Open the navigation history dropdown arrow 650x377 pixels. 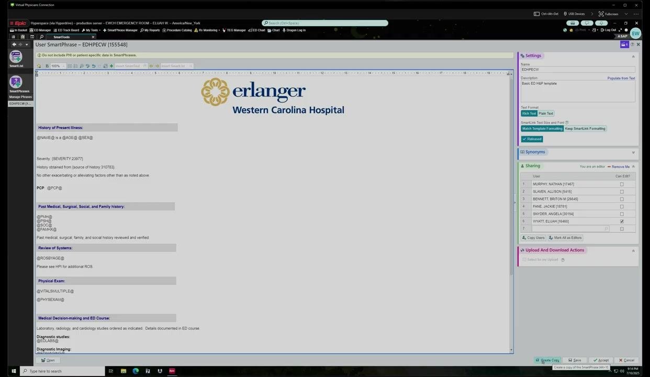(x=27, y=45)
